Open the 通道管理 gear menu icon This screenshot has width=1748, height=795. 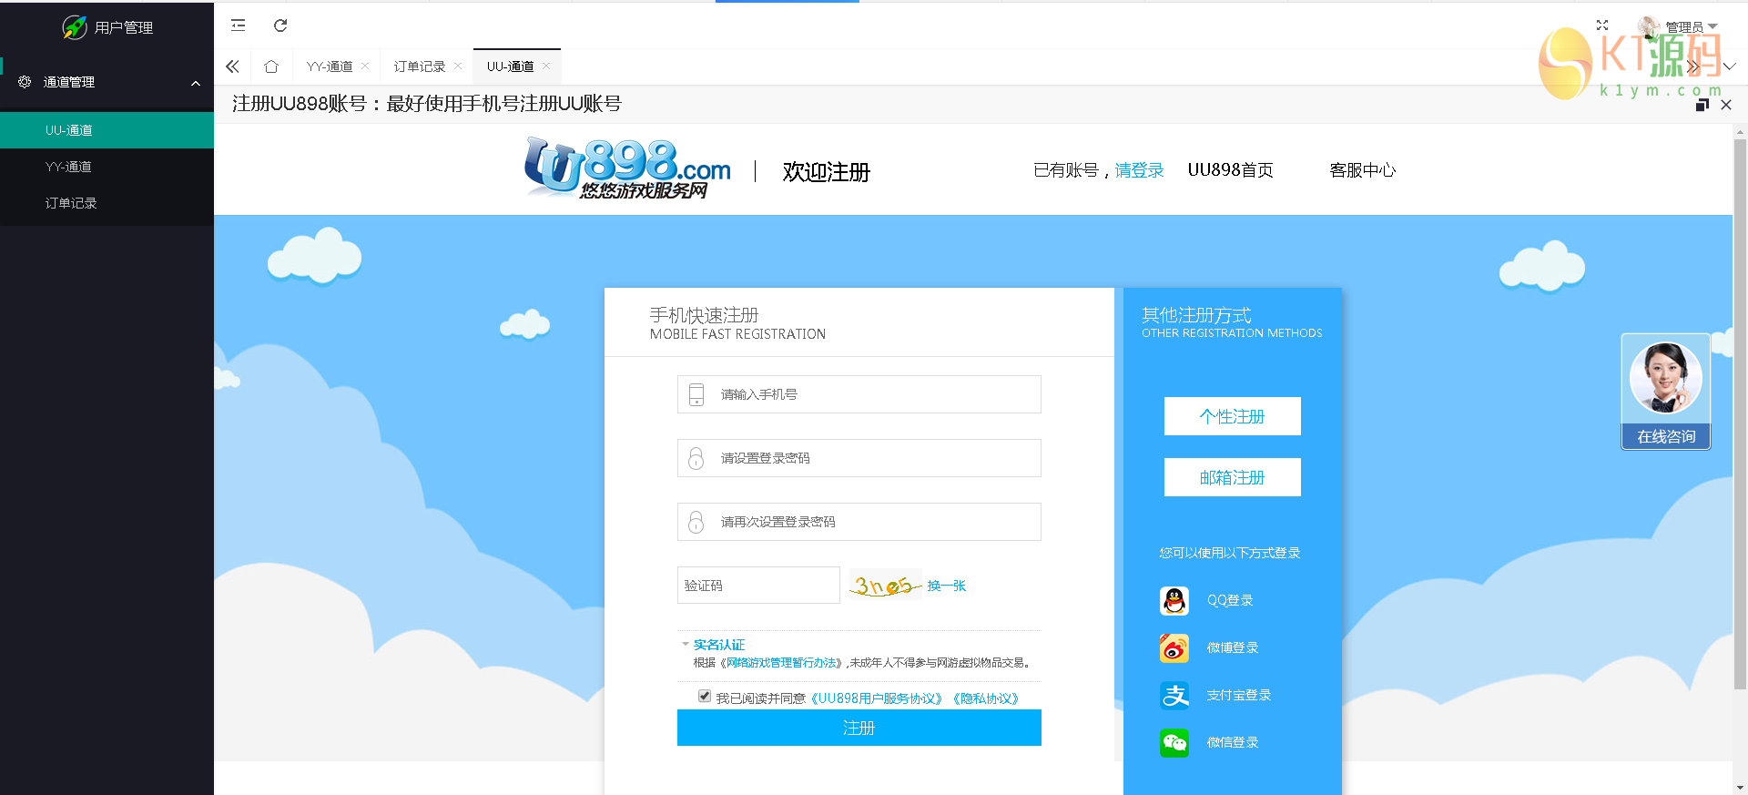point(25,82)
